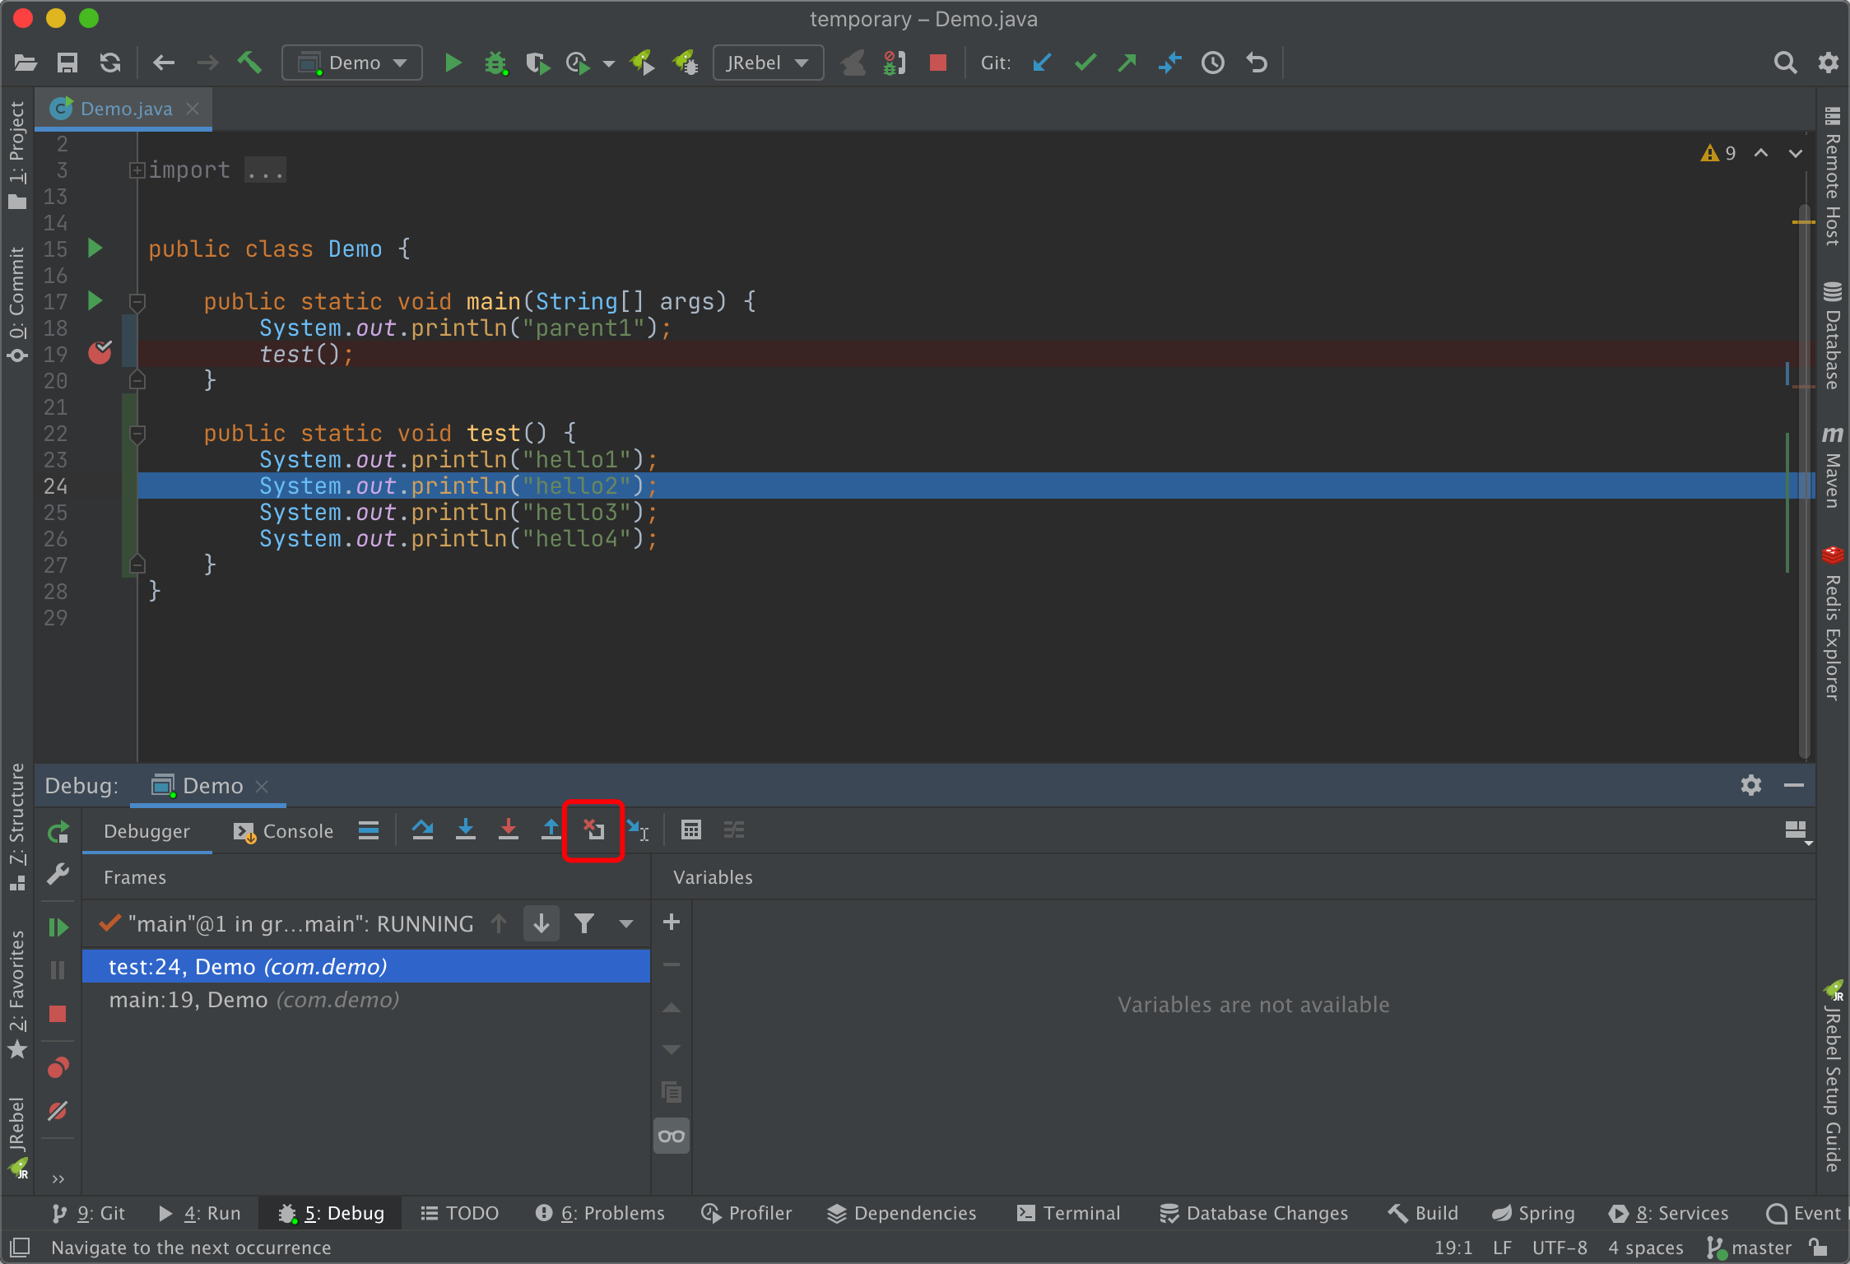Click Step Over in debugger toolbar
Viewport: 1850px width, 1264px height.
[423, 829]
